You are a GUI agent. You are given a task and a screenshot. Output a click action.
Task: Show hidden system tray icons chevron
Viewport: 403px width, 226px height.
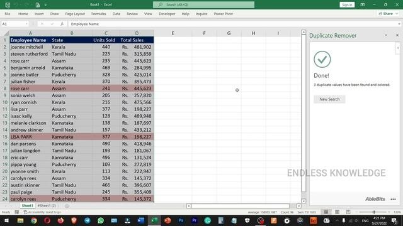coord(337,220)
